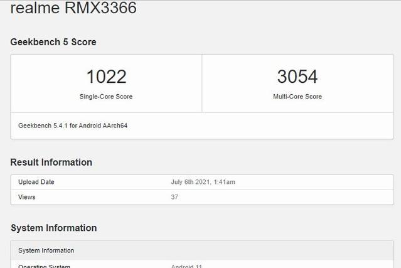
Task: Click the System Information table header row
Action: click(46, 250)
